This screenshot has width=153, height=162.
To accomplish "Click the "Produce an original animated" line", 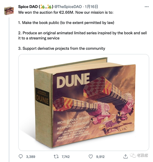I will [x=82, y=33].
